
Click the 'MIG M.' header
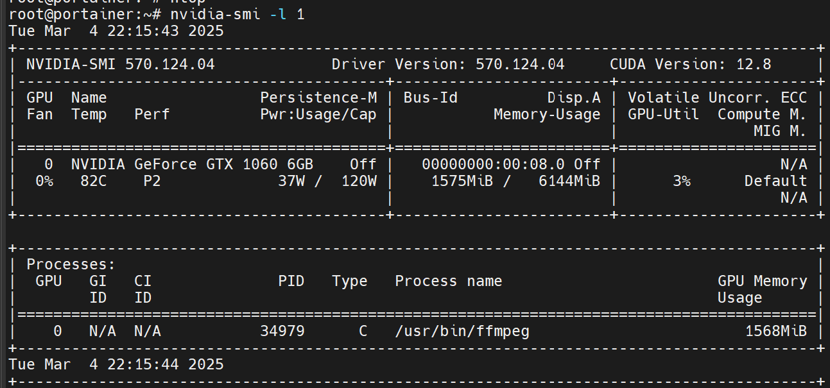pyautogui.click(x=780, y=131)
